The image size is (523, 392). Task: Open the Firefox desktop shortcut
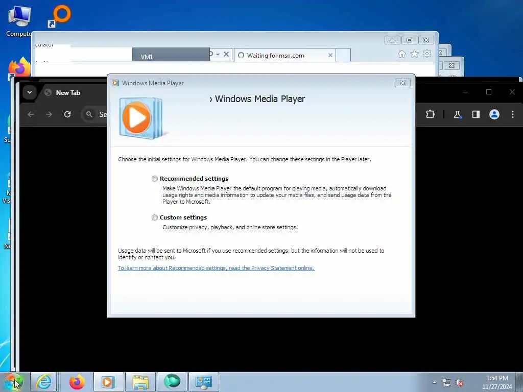click(19, 68)
